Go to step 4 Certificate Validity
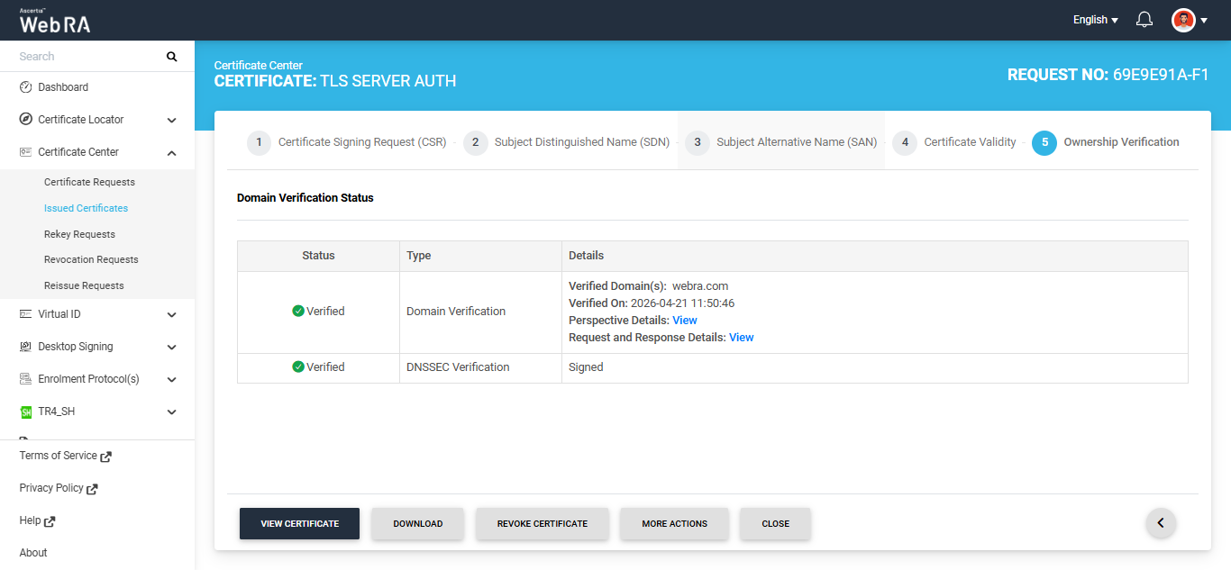Viewport: 1231px width, 570px height. pos(954,142)
